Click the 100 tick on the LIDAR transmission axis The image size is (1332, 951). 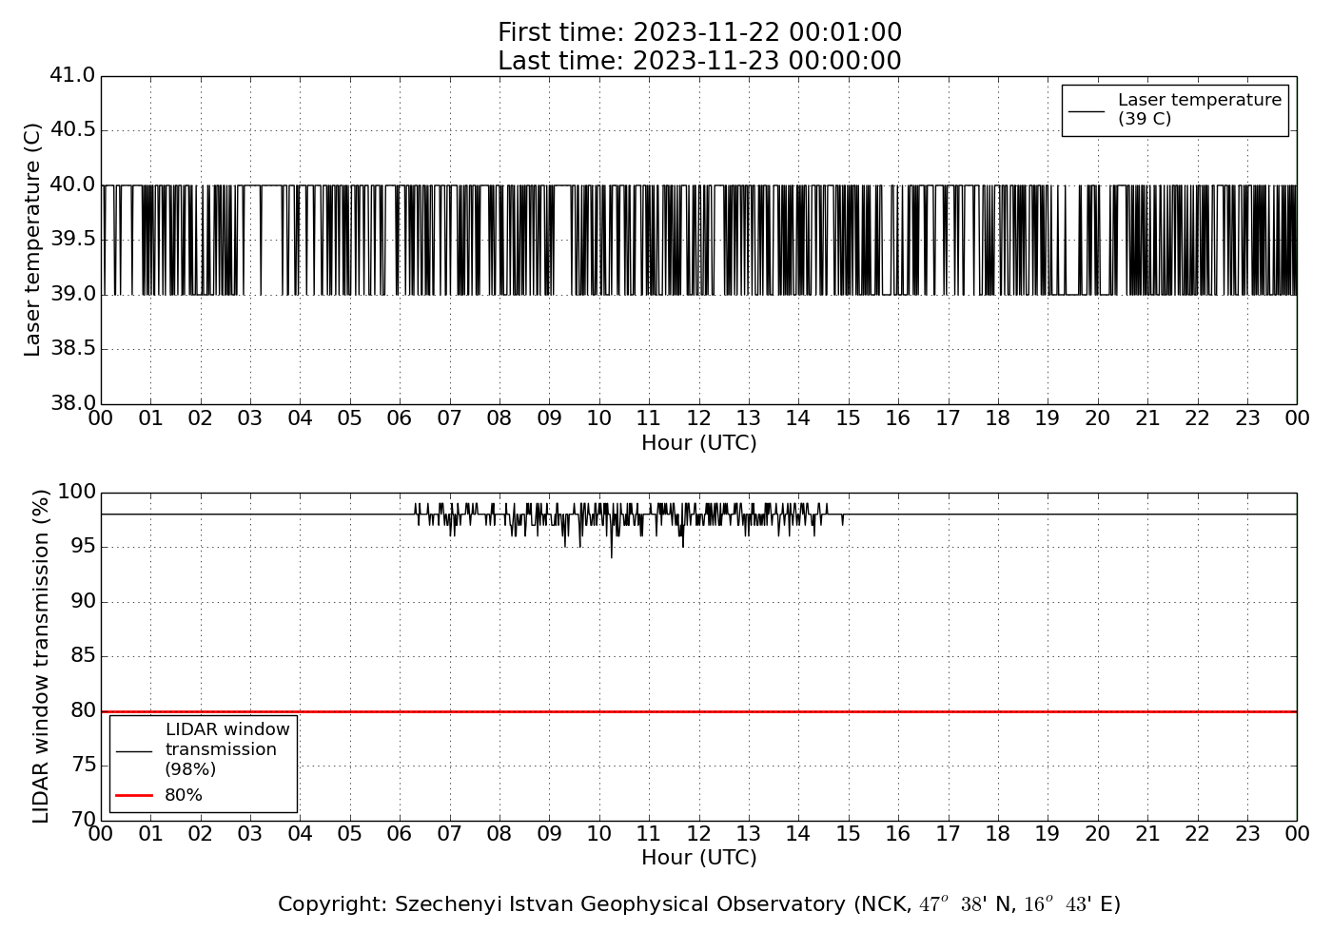pos(77,493)
